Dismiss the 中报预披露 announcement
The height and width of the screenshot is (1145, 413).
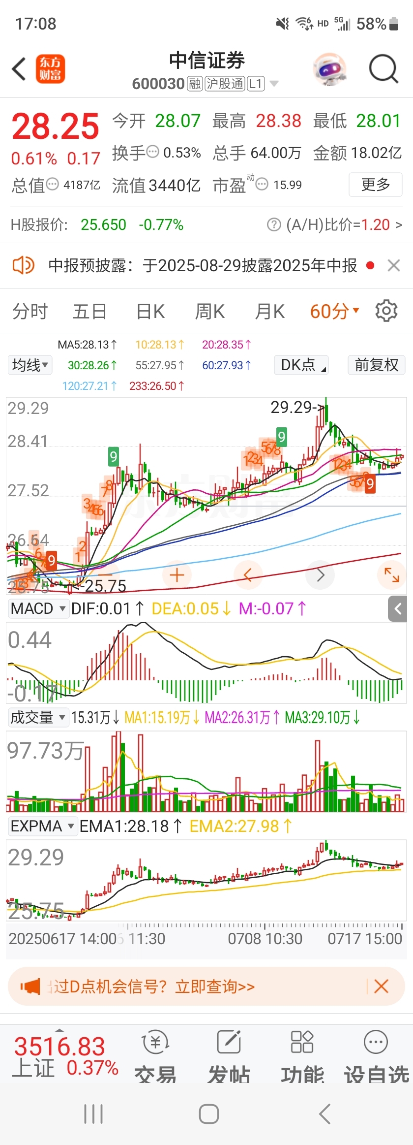393,265
